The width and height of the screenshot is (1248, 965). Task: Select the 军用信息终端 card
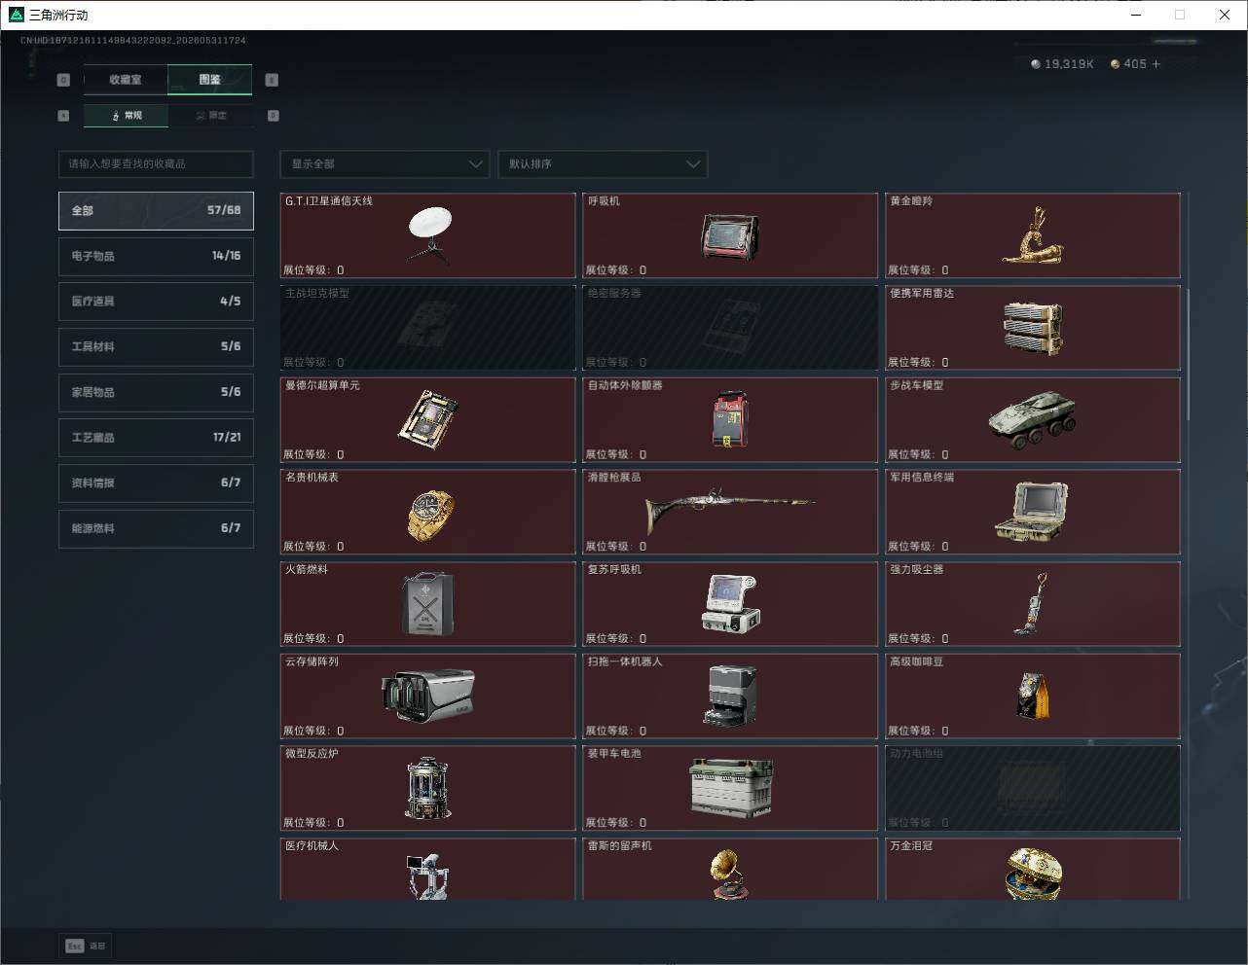point(1033,512)
